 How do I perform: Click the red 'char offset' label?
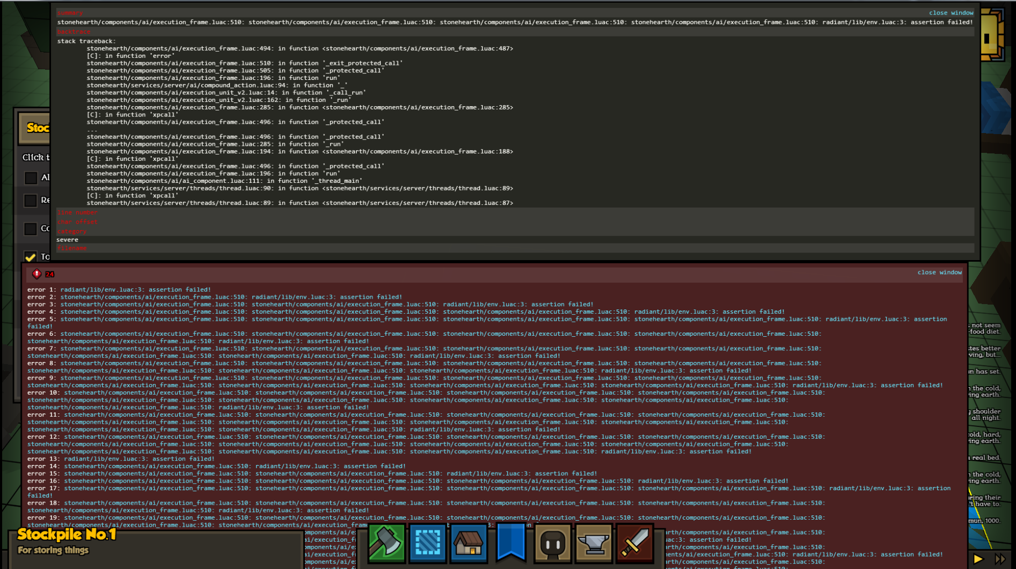click(x=77, y=222)
